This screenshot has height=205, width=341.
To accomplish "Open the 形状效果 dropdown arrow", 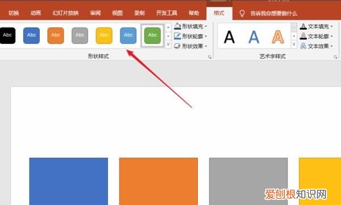I will [206, 46].
